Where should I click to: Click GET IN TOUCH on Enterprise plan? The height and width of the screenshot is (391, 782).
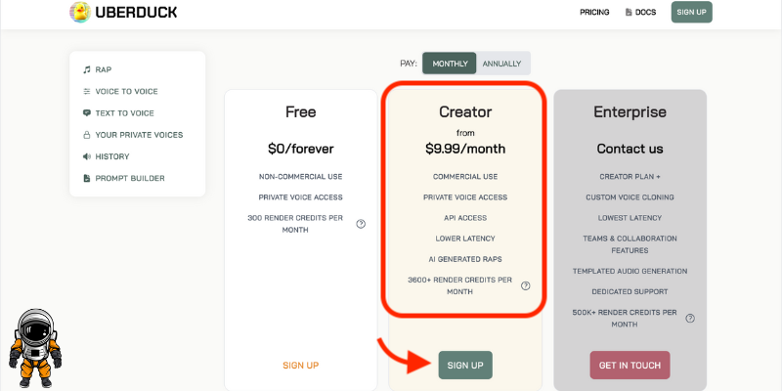pyautogui.click(x=630, y=365)
